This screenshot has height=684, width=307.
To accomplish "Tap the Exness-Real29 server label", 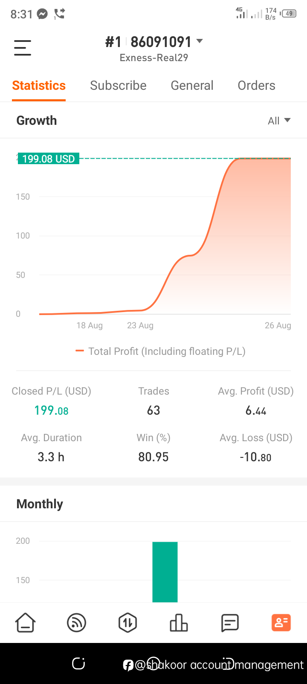I will 154,58.
